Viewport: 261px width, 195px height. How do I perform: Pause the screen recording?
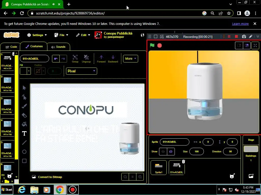coord(229,37)
